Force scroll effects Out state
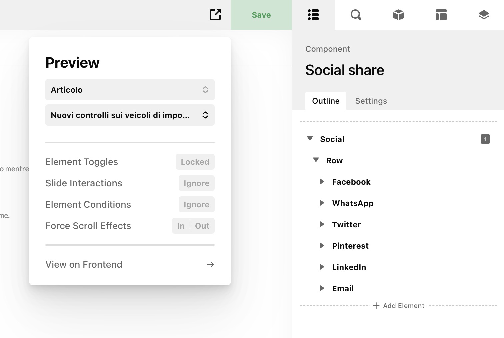 tap(202, 226)
